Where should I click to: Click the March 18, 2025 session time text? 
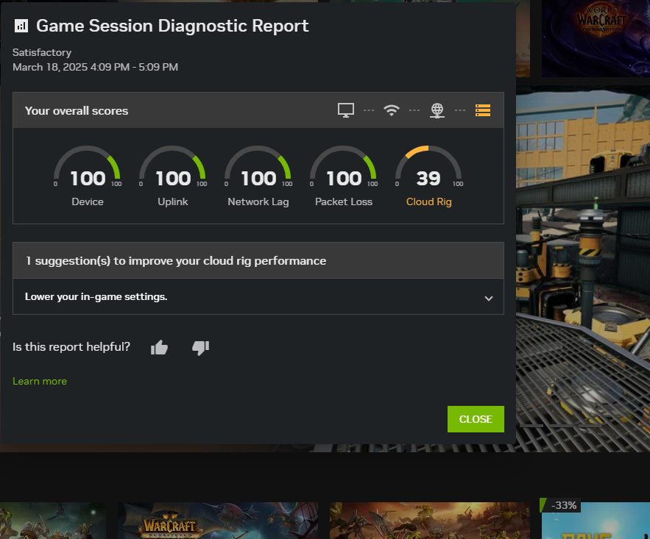tap(96, 67)
